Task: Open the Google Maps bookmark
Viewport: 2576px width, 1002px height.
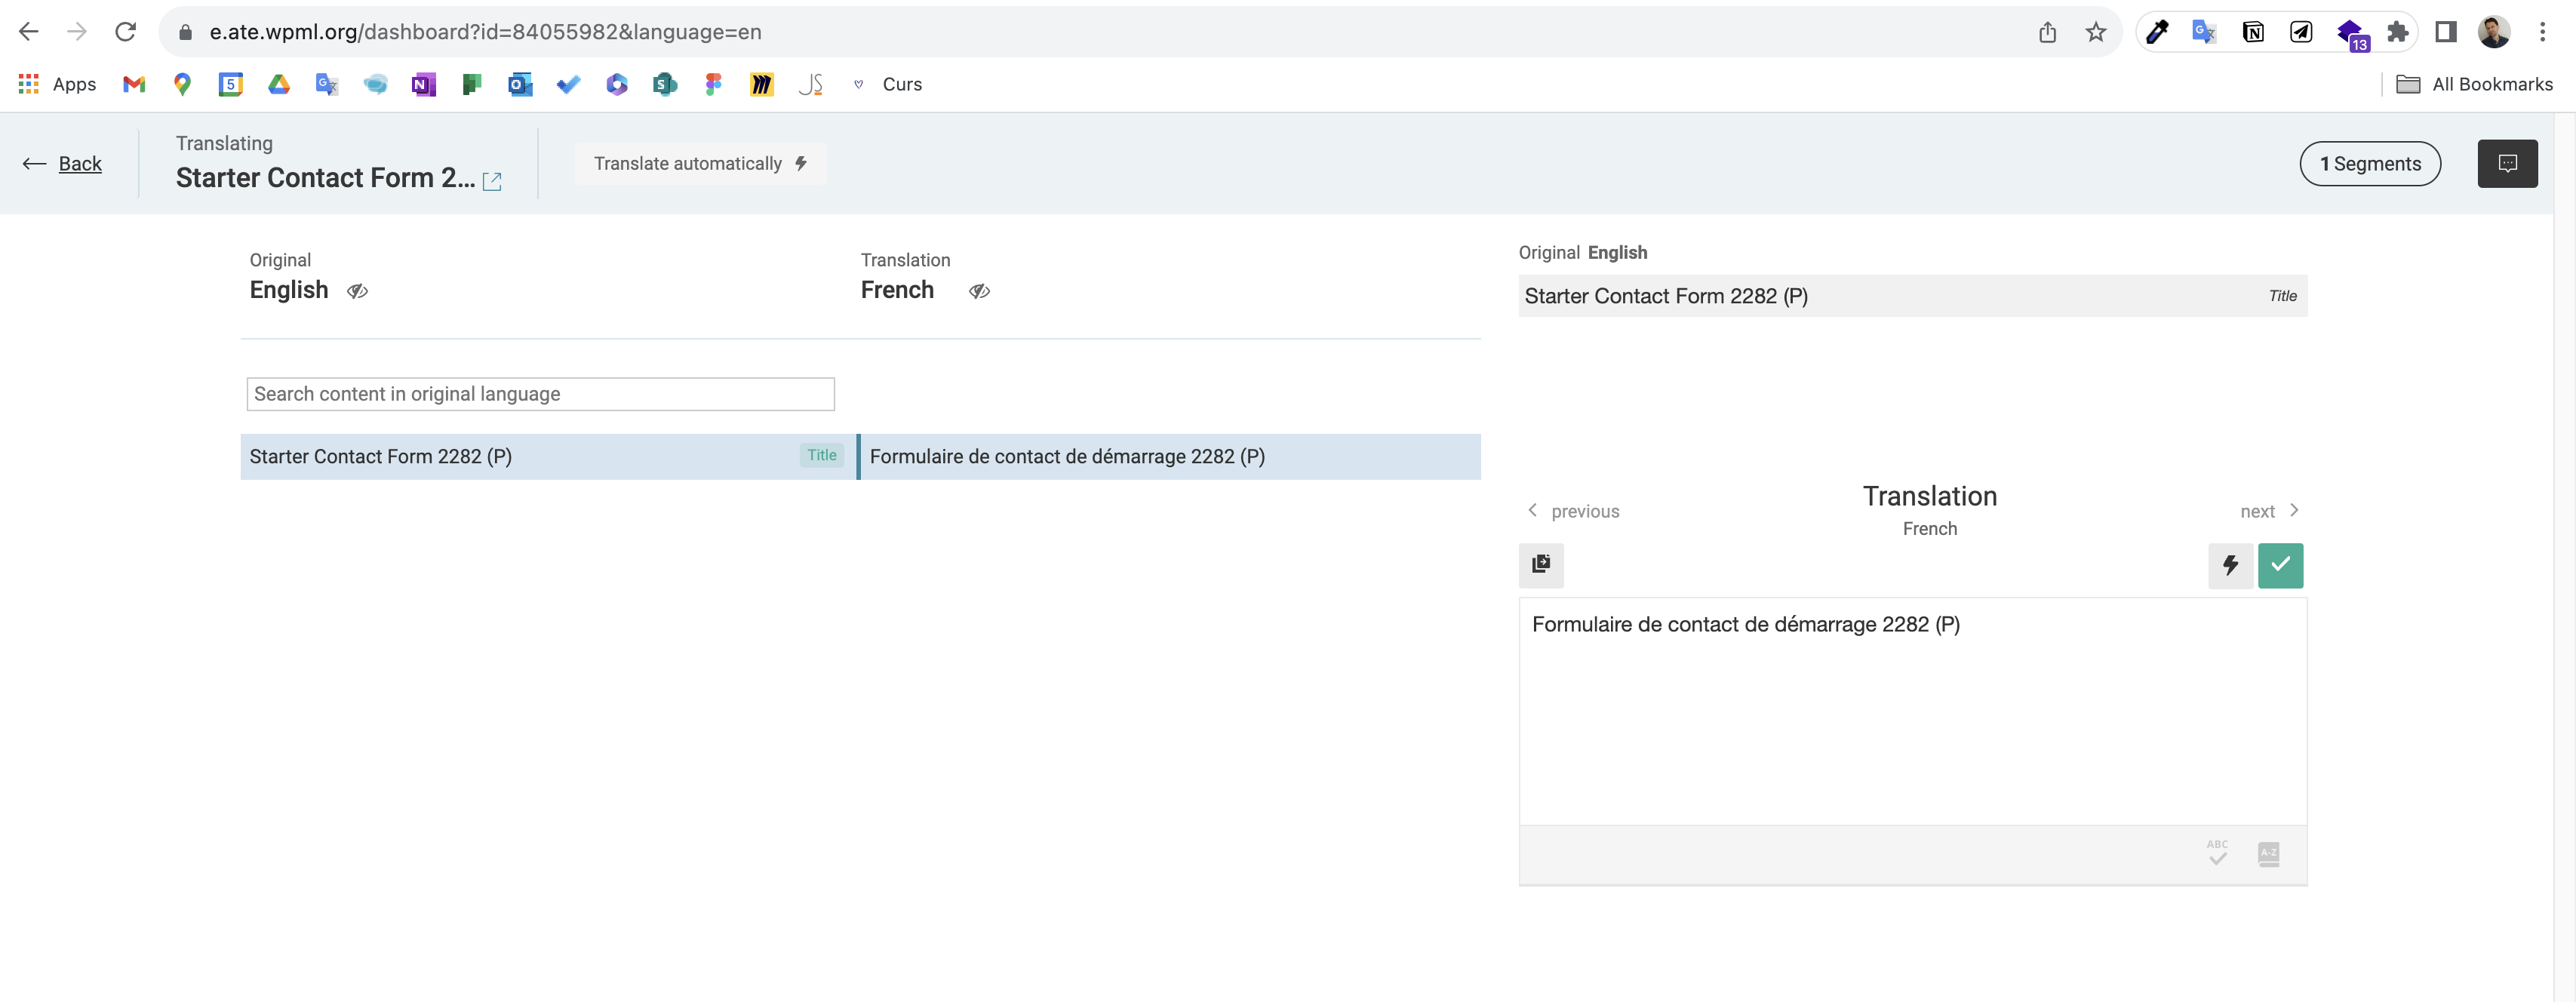Action: click(182, 84)
